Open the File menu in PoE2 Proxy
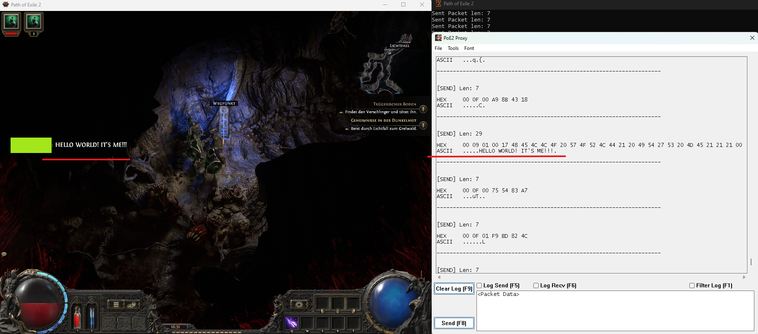This screenshot has height=334, width=758. click(x=438, y=48)
